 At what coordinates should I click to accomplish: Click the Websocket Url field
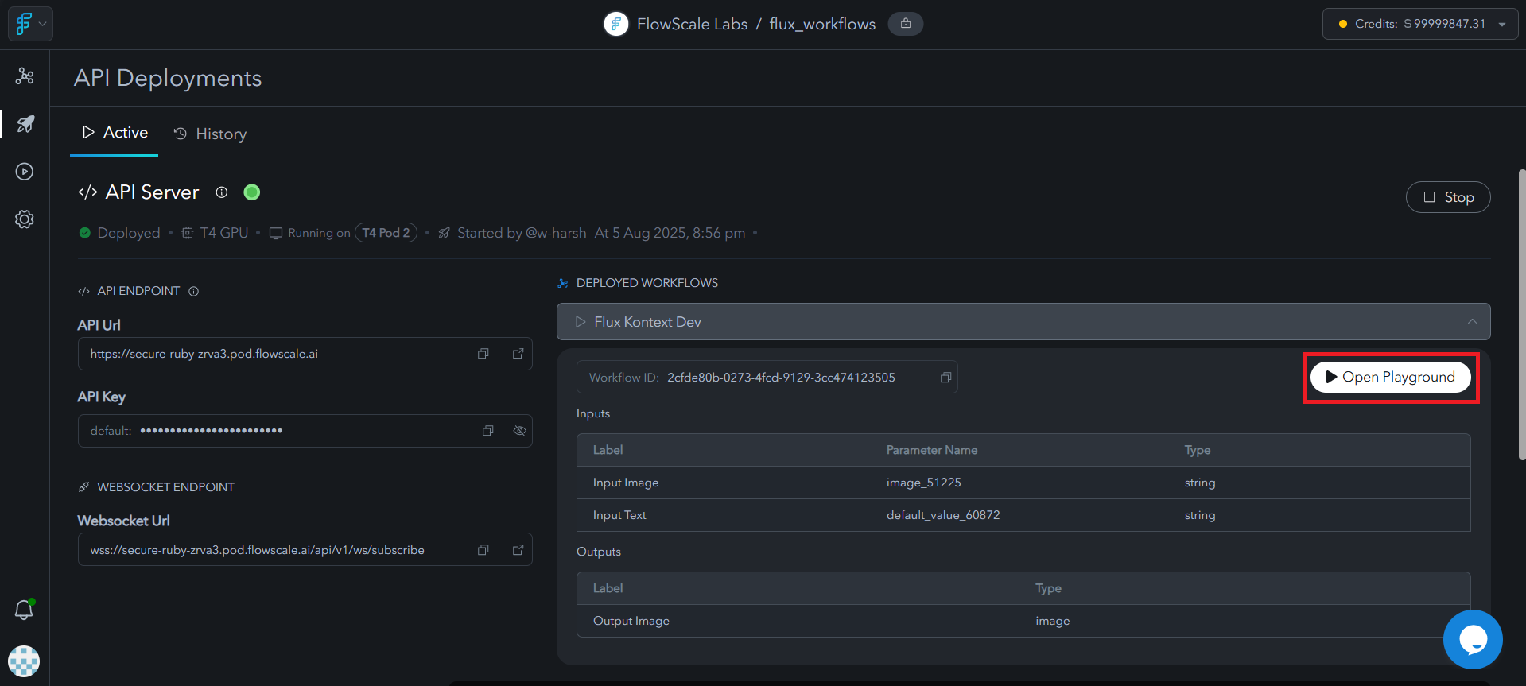305,550
